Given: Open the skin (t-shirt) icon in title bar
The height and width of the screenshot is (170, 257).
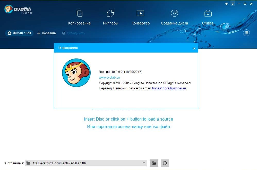Looking at the screenshot, I should (x=227, y=4).
